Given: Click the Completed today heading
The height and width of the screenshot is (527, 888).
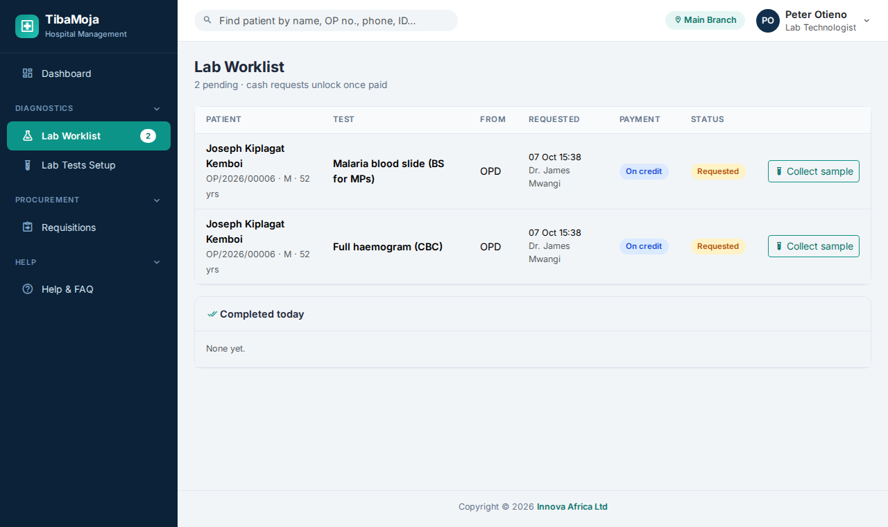Looking at the screenshot, I should click(262, 314).
